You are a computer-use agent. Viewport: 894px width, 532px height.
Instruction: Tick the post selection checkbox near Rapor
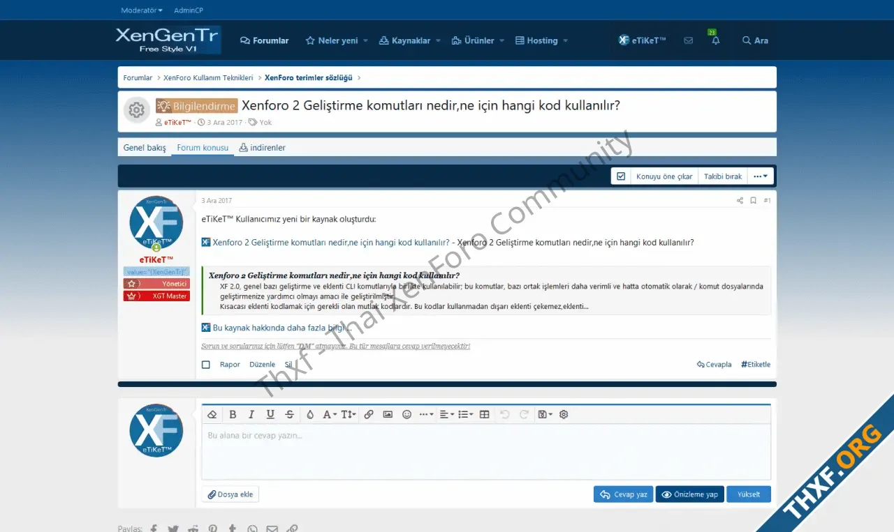(206, 365)
